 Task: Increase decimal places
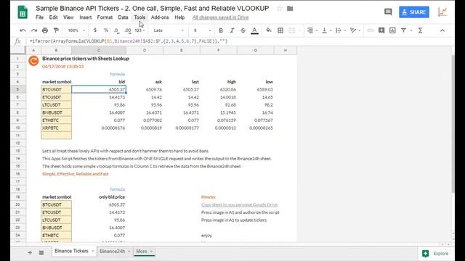point(128,30)
